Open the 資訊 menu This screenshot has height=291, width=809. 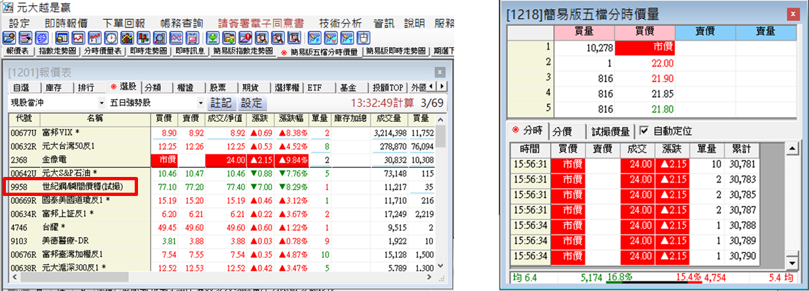[x=384, y=23]
